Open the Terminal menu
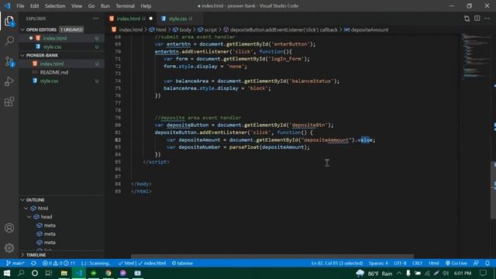Screen dimensions: 496x279 click(125, 6)
